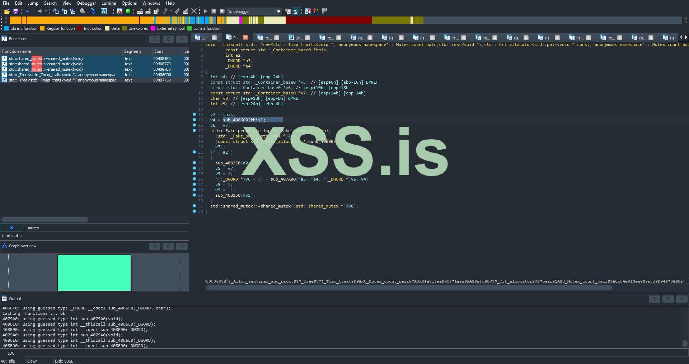Jump back with the blue left arrow
Viewport: 689px width, 364px height.
(28, 11)
